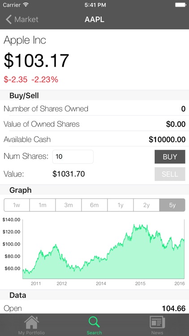Tap the BUY button
The image size is (189, 336).
point(170,157)
